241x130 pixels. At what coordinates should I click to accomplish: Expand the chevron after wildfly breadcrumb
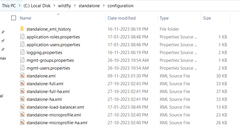(x=75, y=5)
